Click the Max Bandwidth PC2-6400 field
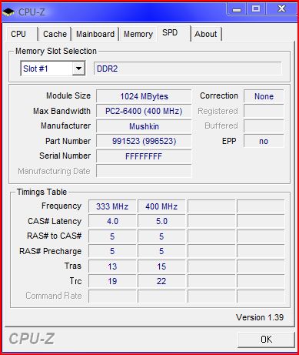The height and width of the screenshot is (355, 299). click(144, 111)
